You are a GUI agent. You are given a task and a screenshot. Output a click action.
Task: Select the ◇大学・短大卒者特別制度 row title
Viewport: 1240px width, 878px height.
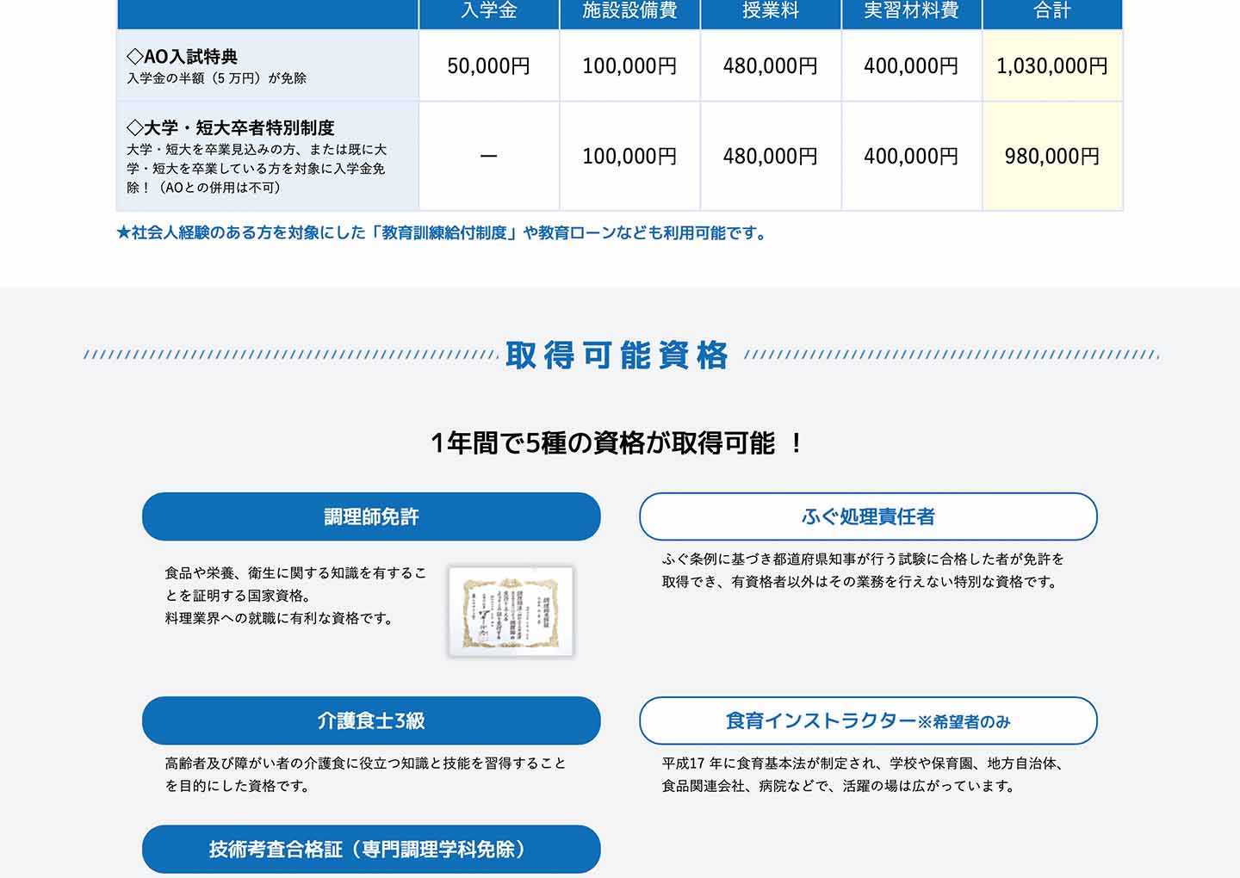(231, 127)
